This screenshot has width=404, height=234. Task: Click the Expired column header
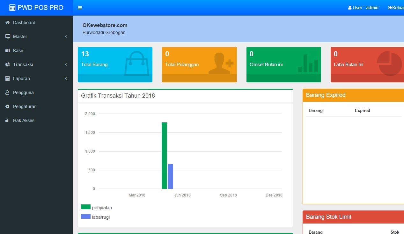(363, 110)
